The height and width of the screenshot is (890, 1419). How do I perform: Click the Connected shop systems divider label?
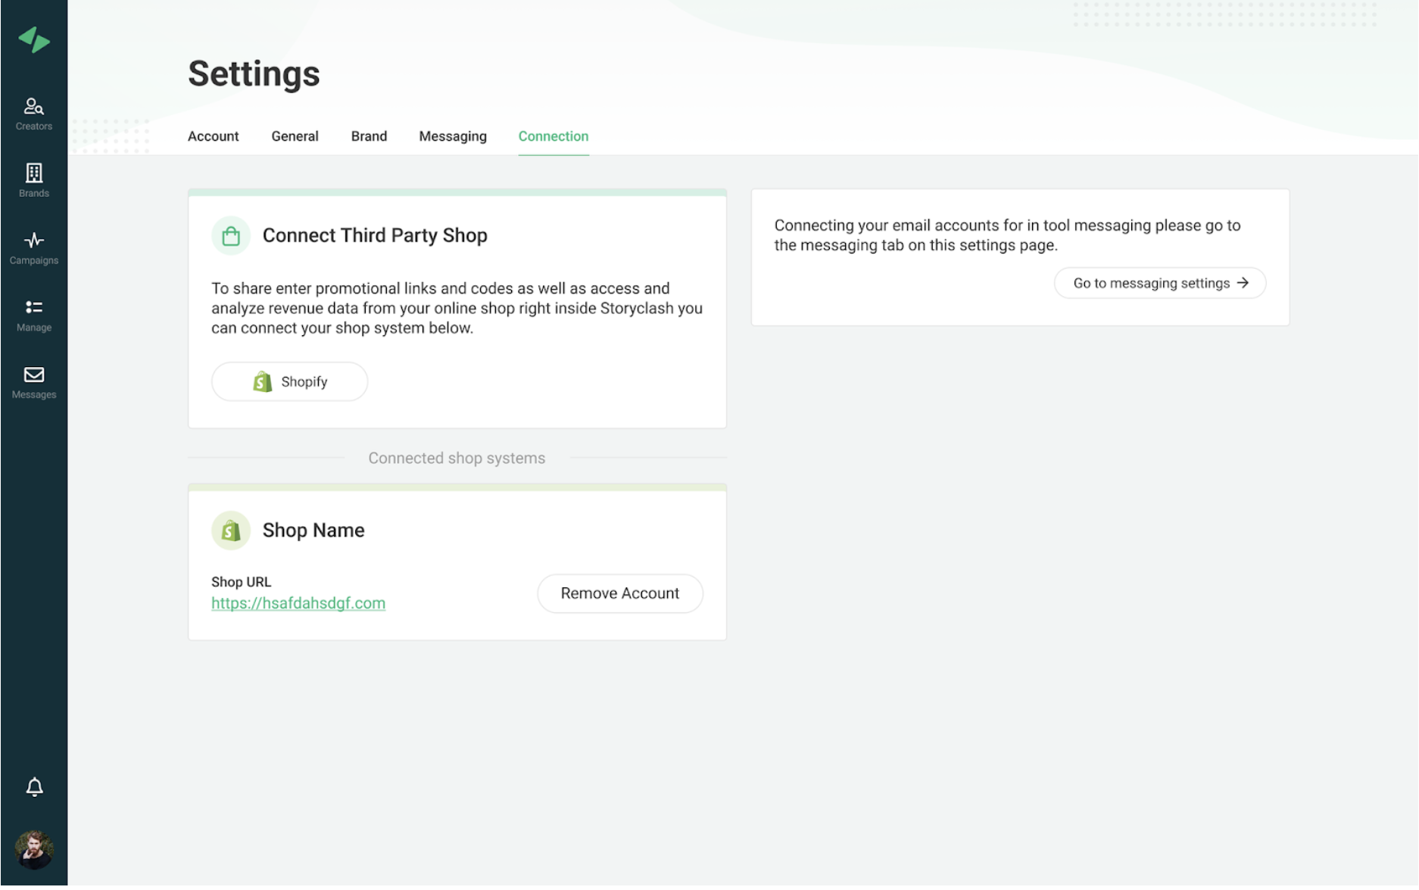point(457,458)
